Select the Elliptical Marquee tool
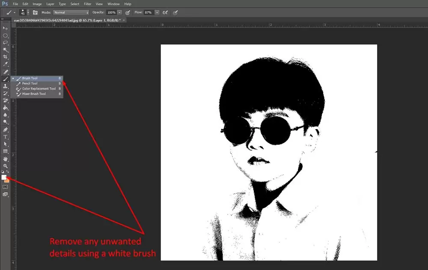The height and width of the screenshot is (270, 428). tap(6, 35)
